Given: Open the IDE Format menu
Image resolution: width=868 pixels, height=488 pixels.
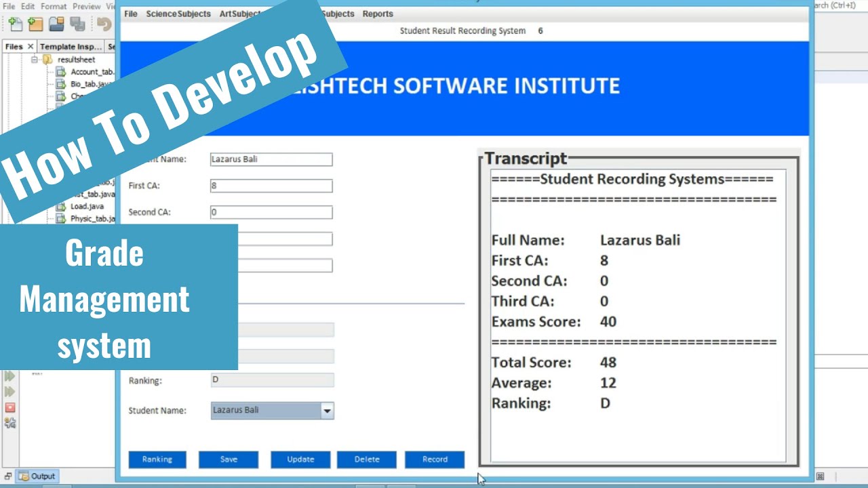Looking at the screenshot, I should (x=54, y=6).
